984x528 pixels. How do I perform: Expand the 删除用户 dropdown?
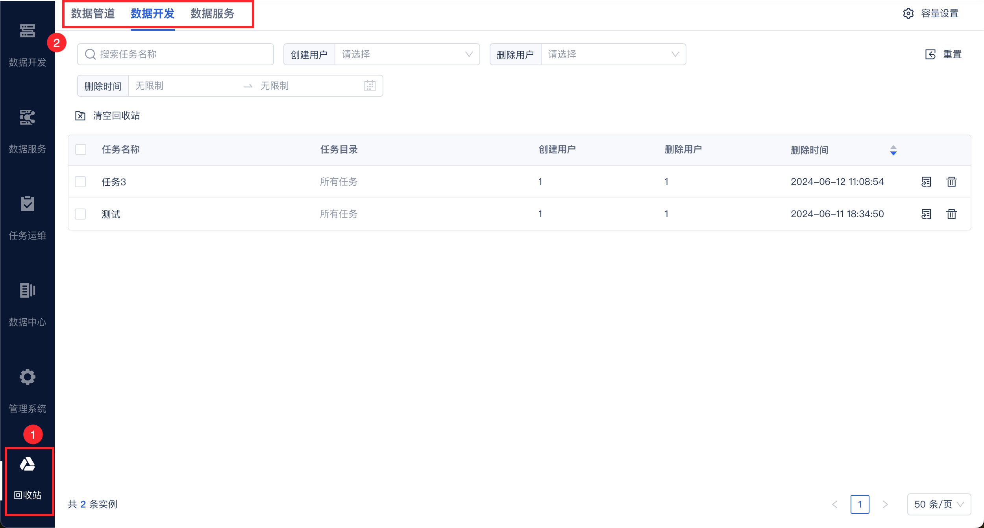(x=613, y=54)
